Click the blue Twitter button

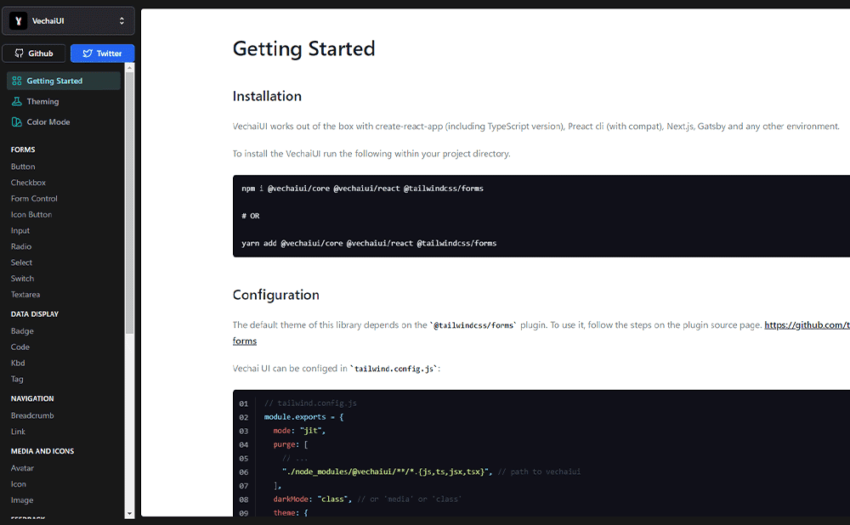(102, 53)
